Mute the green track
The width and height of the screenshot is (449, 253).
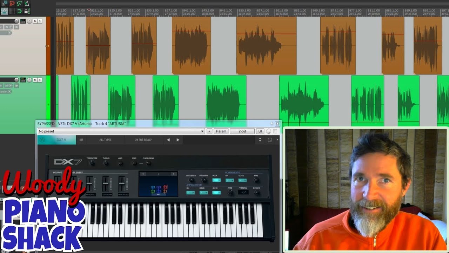[35, 80]
